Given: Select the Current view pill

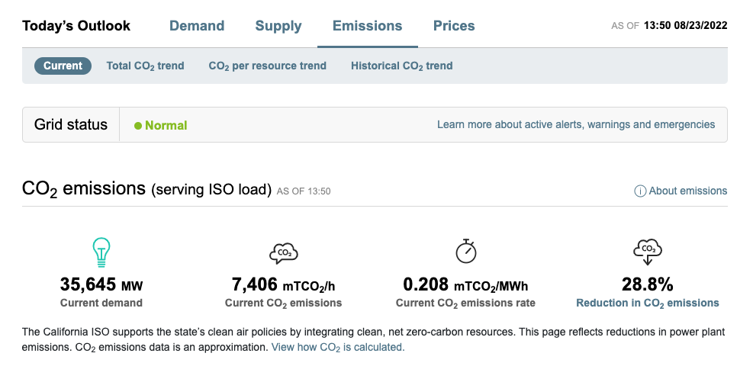Looking at the screenshot, I should pyautogui.click(x=63, y=66).
